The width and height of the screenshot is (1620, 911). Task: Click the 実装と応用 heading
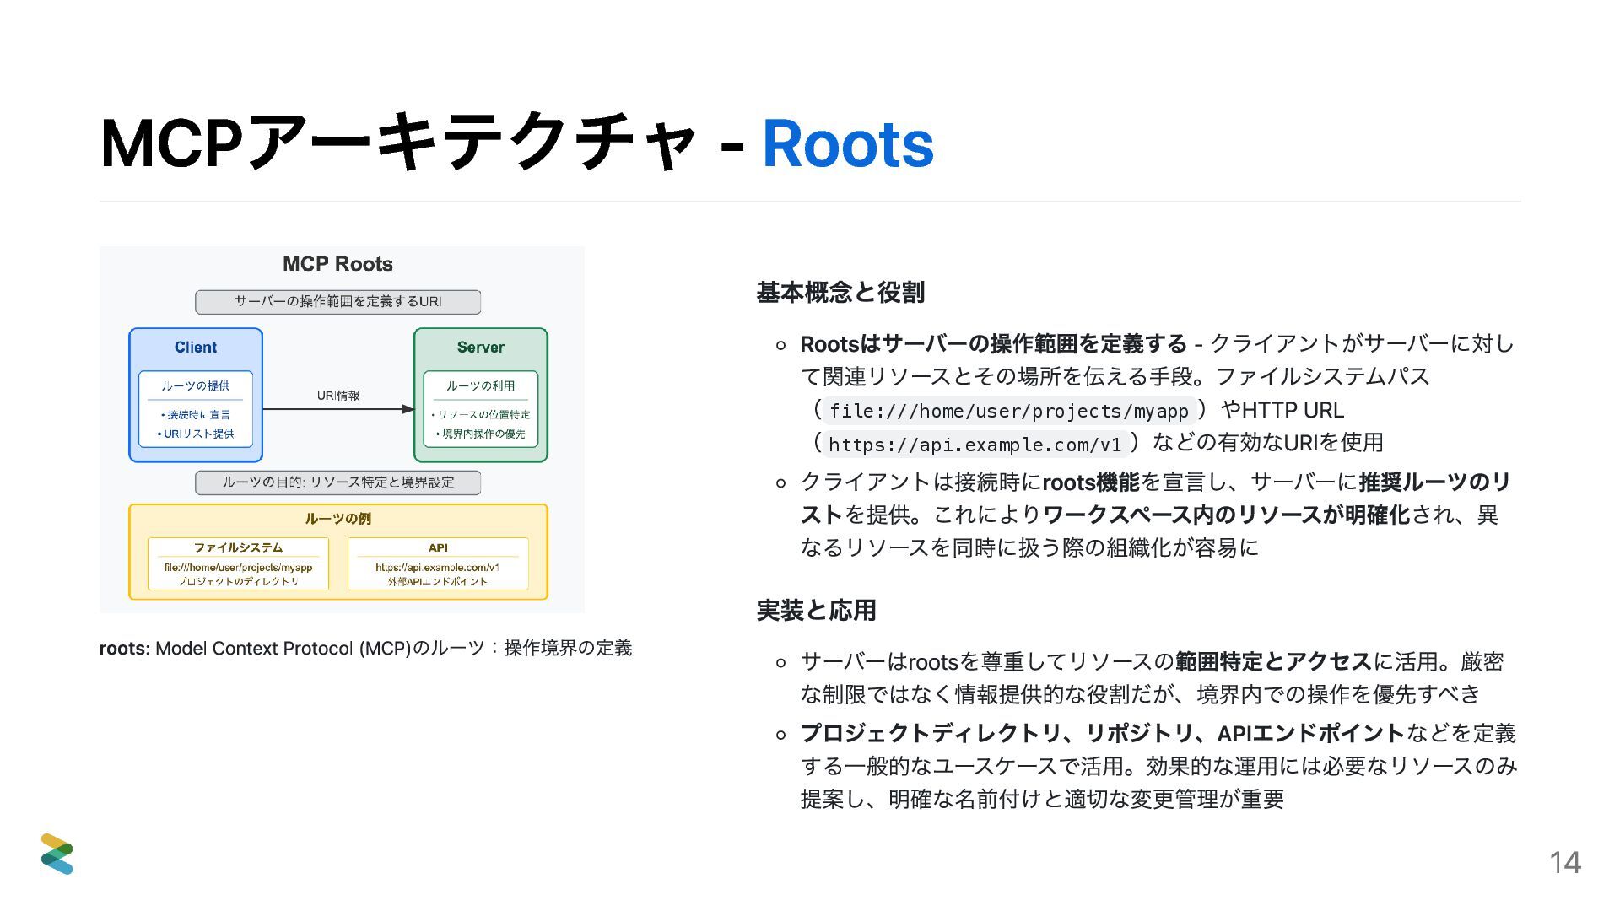coord(816,610)
